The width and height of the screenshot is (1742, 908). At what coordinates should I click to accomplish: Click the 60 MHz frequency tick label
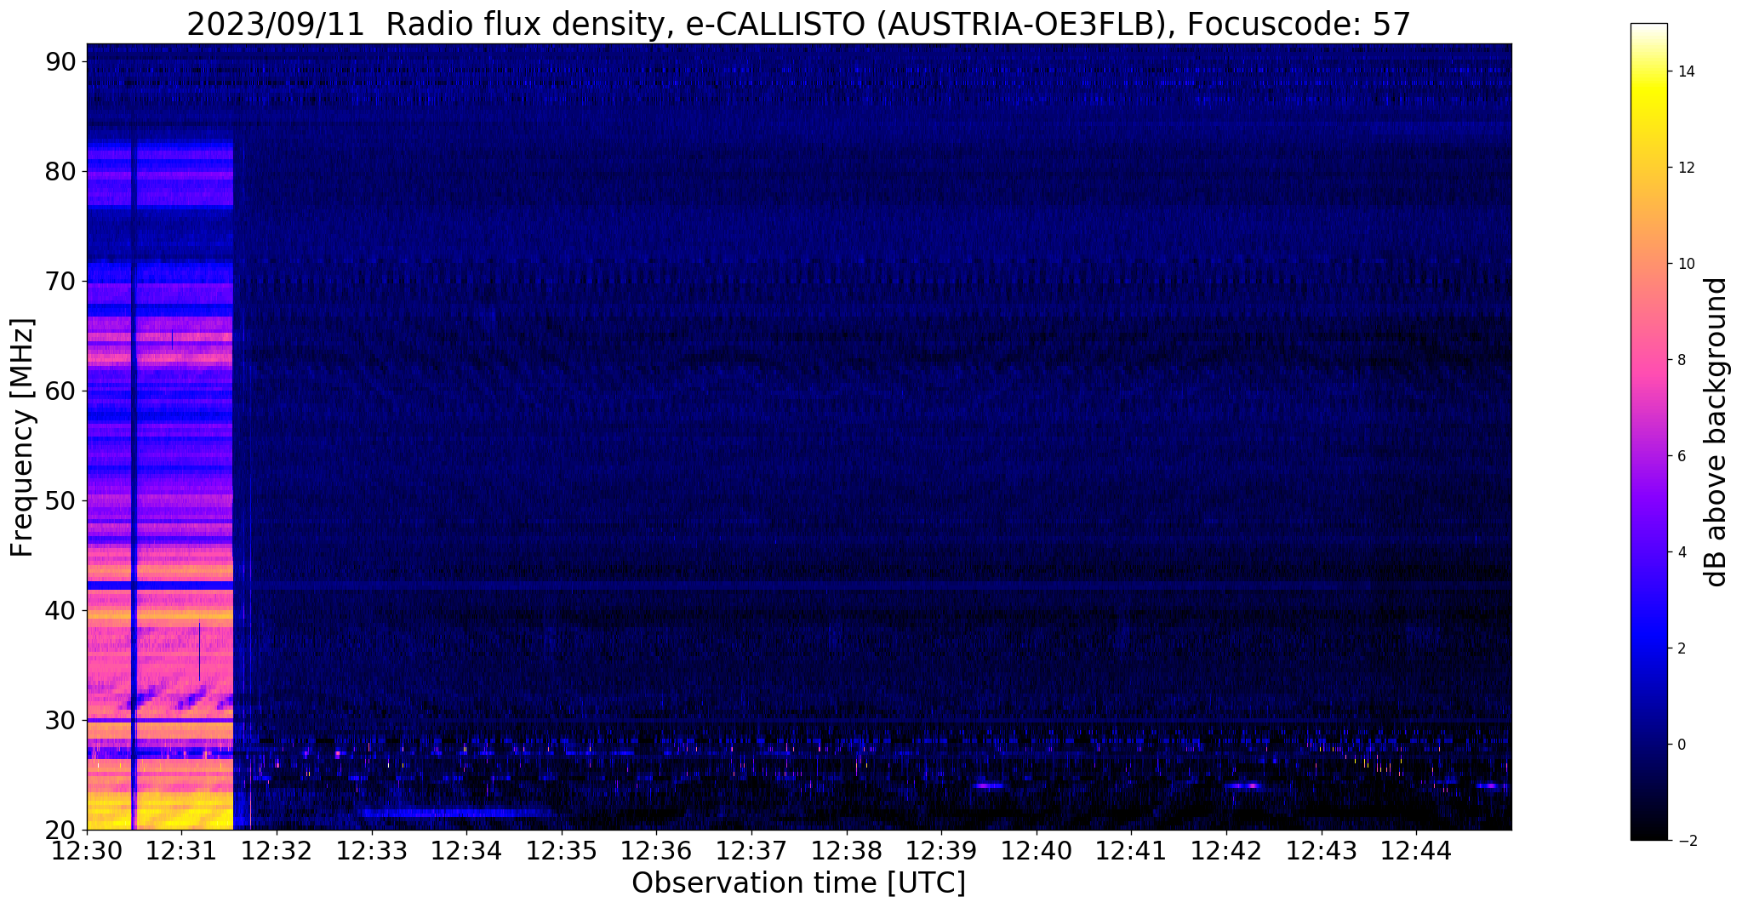[60, 391]
